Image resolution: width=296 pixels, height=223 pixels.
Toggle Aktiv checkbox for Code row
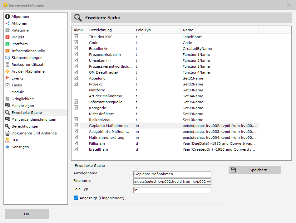[x=76, y=42]
